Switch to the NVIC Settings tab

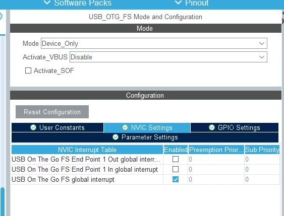click(x=147, y=127)
